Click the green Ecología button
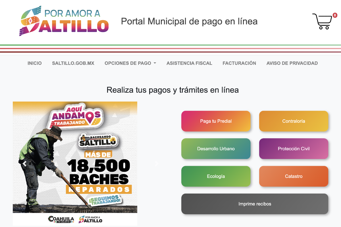The height and width of the screenshot is (227, 341). tap(216, 176)
